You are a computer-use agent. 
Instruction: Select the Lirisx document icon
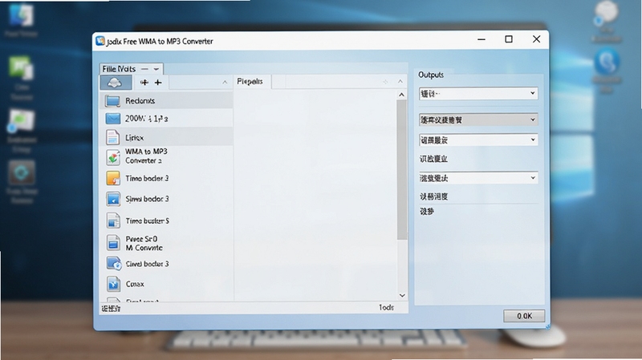tap(112, 137)
